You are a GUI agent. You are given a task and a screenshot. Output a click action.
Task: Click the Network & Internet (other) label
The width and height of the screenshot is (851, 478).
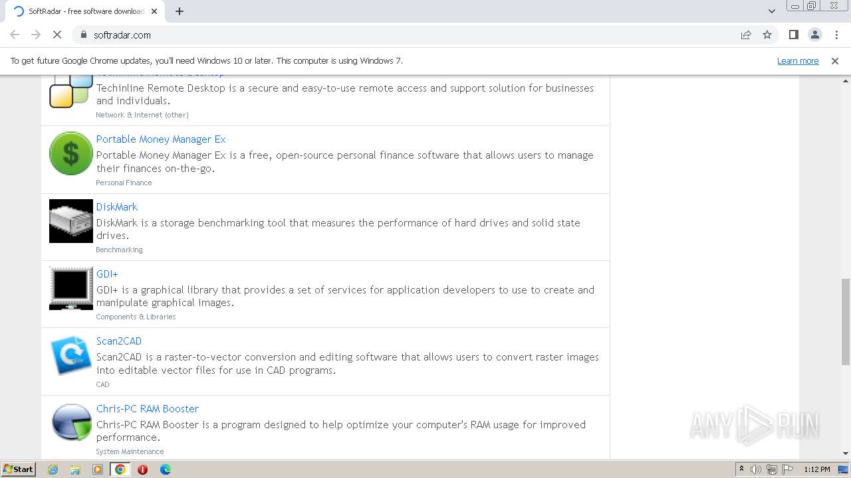pos(142,115)
